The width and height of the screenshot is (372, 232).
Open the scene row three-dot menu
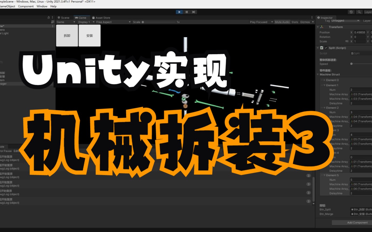[x=53, y=26]
